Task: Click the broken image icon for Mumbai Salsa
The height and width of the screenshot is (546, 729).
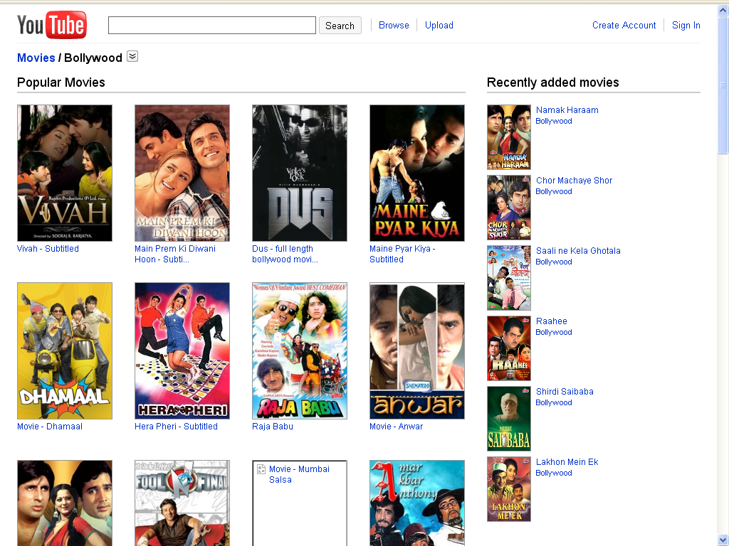Action: 261,469
